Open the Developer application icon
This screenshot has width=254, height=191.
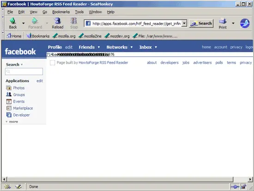[9, 115]
